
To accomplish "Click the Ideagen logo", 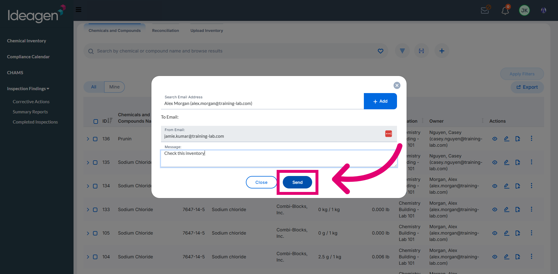I will click(x=36, y=14).
